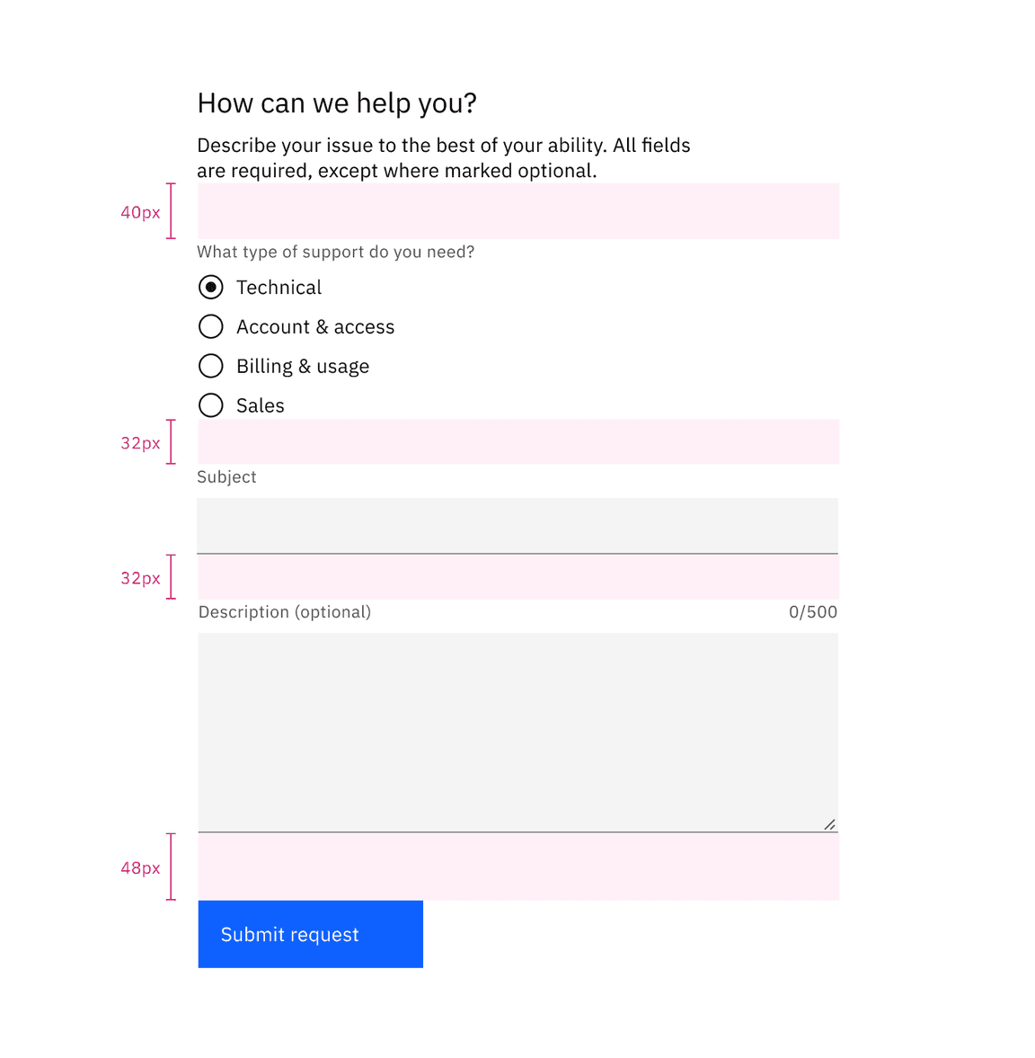Click the heading How can we help you?
The width and height of the screenshot is (1035, 1058).
337,103
